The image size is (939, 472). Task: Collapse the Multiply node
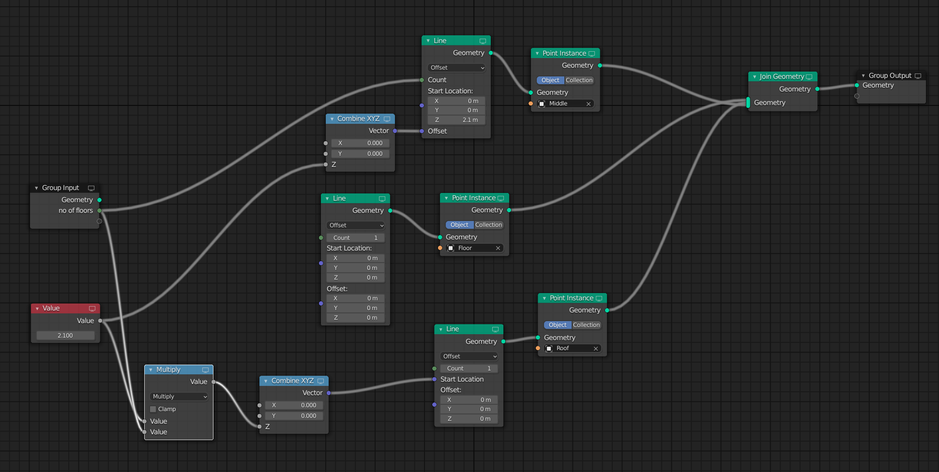point(151,370)
